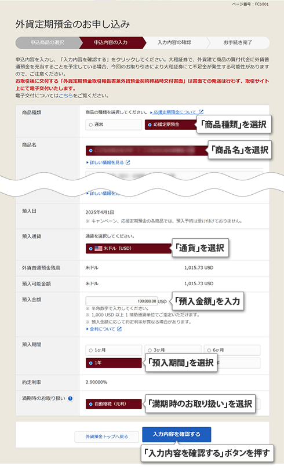Screen dimensions: 284x473
Task: Click external-link icon next to 金利について
Action: coord(119,329)
